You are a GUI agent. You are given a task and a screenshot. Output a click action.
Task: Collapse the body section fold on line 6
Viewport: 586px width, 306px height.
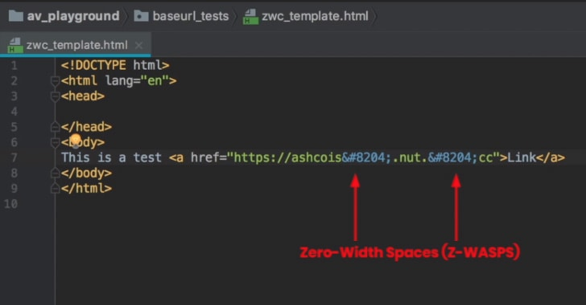point(54,142)
